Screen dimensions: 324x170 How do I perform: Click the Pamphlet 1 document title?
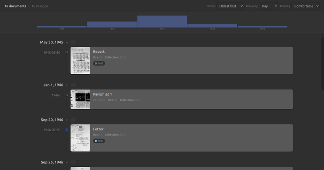[x=102, y=94]
